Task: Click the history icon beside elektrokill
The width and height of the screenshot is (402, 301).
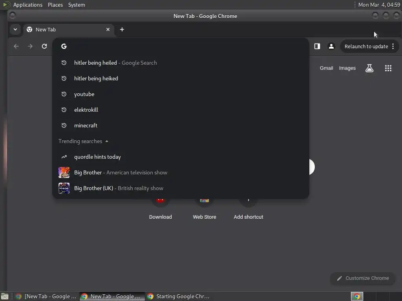Action: pos(64,110)
